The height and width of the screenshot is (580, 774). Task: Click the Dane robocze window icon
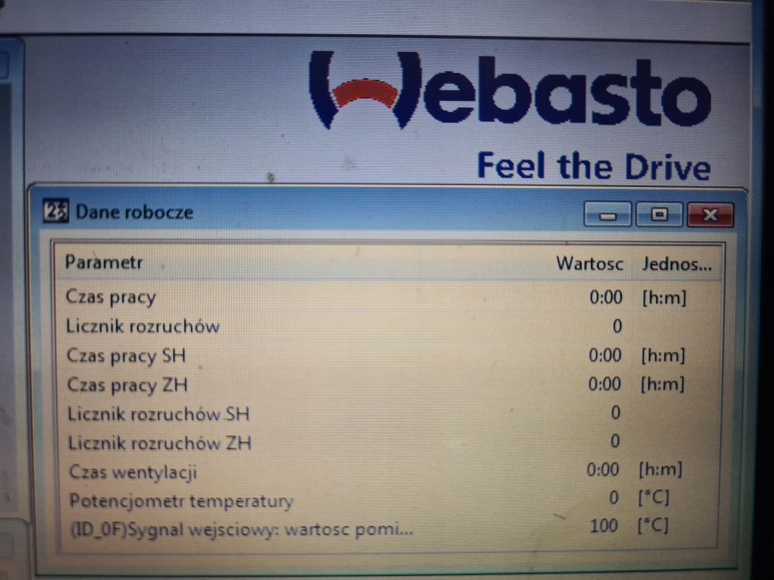(56, 211)
